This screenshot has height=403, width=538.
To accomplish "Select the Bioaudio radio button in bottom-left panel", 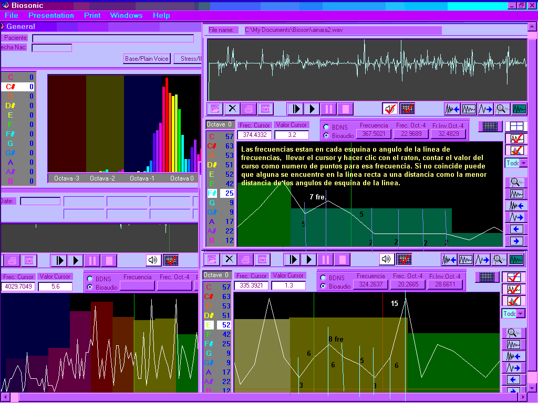I will coord(90,288).
